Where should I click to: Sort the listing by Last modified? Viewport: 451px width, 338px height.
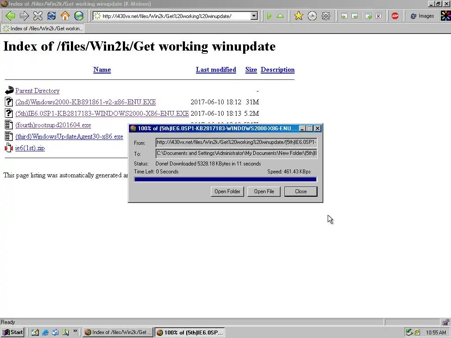pyautogui.click(x=216, y=70)
